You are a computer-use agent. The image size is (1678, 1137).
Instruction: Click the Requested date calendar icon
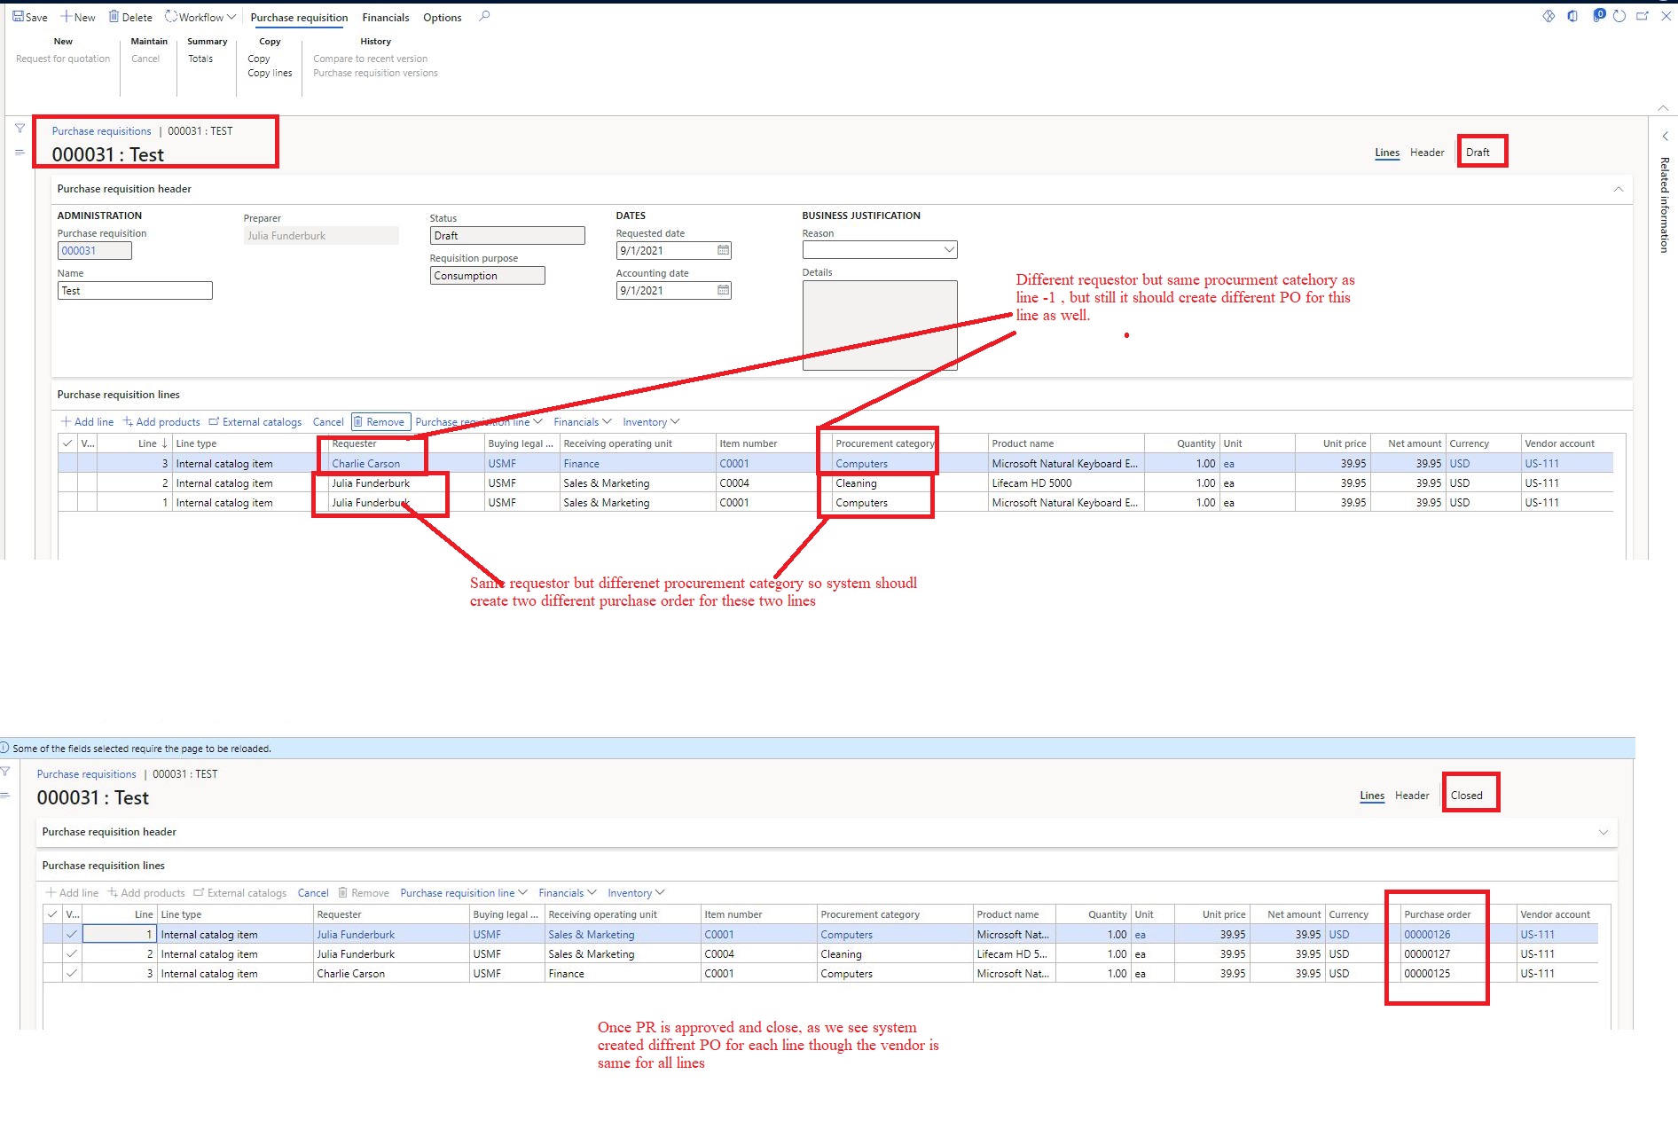(723, 250)
